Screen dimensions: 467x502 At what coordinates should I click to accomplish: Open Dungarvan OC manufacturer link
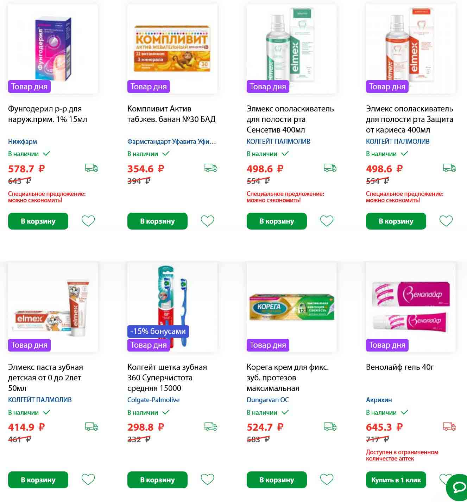(x=267, y=400)
